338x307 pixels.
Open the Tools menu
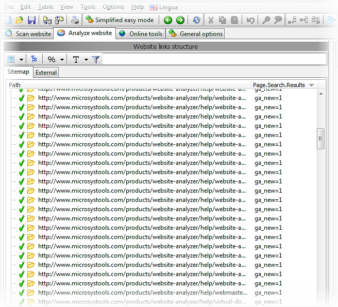coord(88,7)
